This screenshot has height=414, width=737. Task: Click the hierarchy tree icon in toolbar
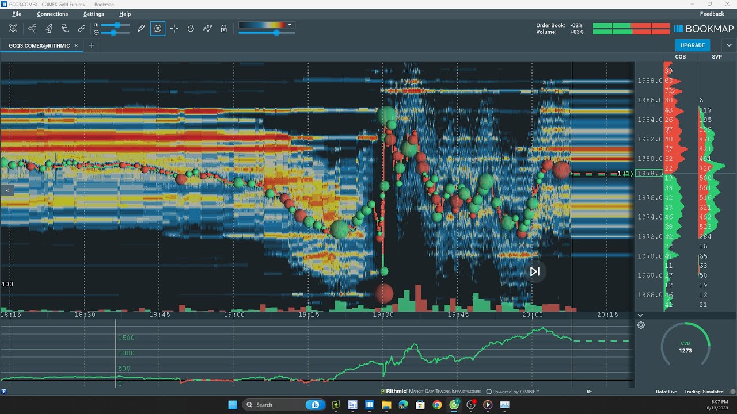pyautogui.click(x=65, y=28)
